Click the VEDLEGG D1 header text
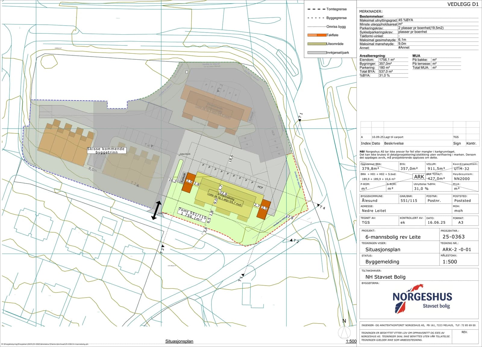The width and height of the screenshot is (482, 347). tap(462, 4)
